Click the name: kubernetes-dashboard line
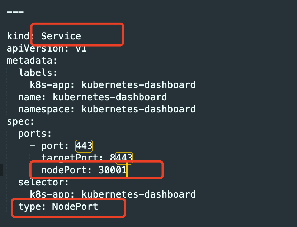The width and height of the screenshot is (297, 227). click(93, 97)
